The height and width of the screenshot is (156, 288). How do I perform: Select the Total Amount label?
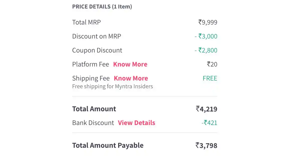[x=94, y=109]
